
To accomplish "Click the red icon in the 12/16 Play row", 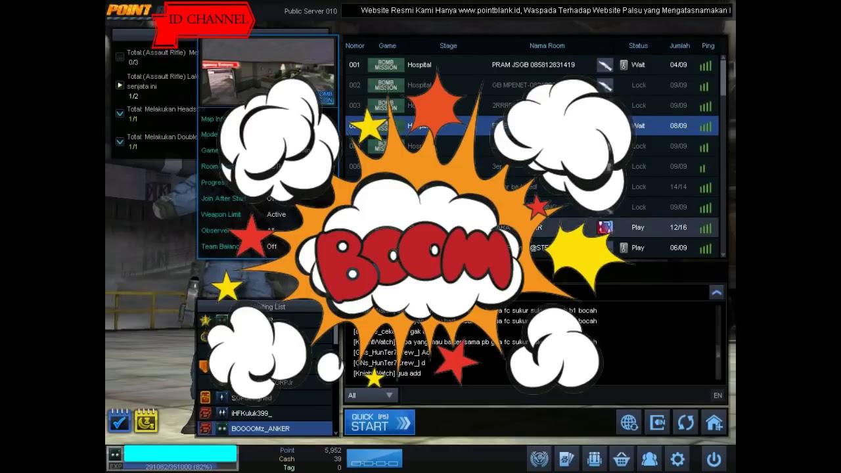I will (604, 227).
